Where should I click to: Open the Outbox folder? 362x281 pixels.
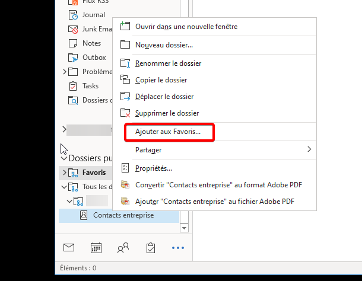[x=94, y=58]
